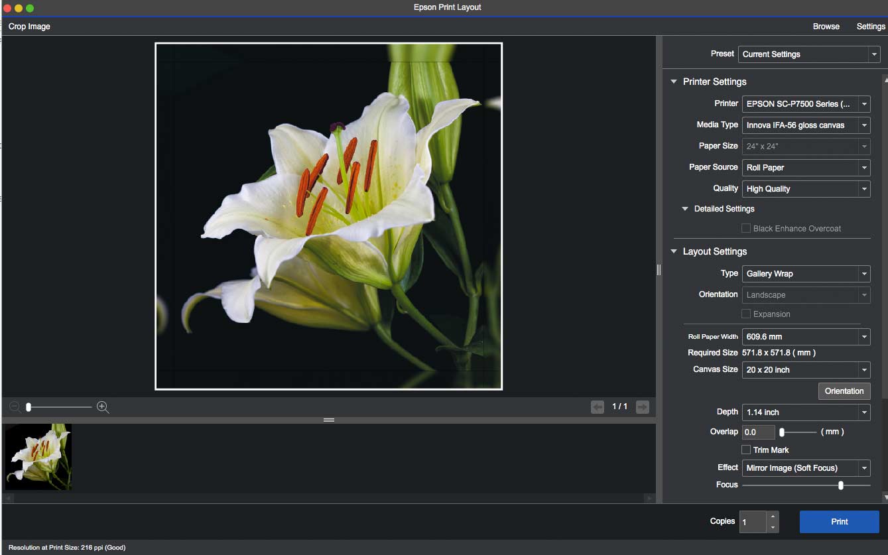888x555 pixels.
Task: Click the Overlap slider
Action: pos(798,432)
